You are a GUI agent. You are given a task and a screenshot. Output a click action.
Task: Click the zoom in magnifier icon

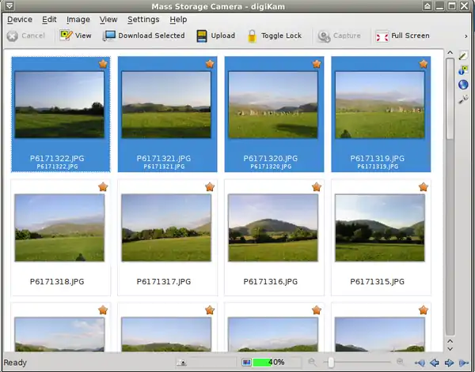[400, 363]
